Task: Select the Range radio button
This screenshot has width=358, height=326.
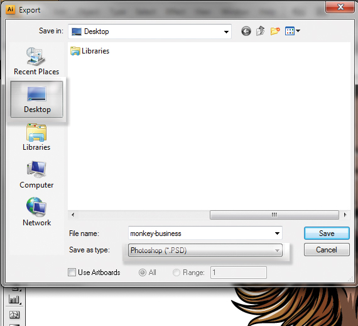Action: point(176,273)
